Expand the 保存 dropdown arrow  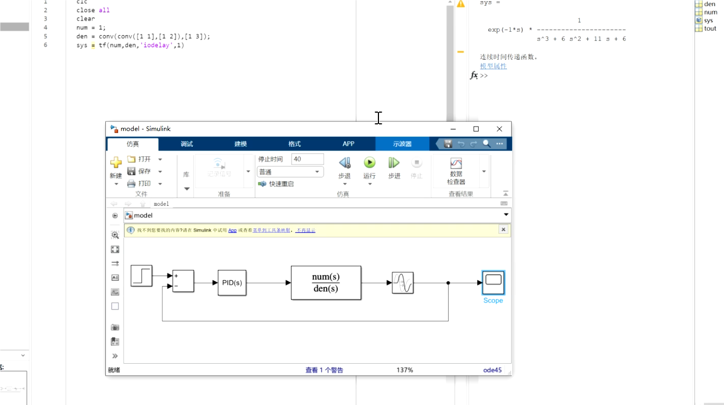160,172
